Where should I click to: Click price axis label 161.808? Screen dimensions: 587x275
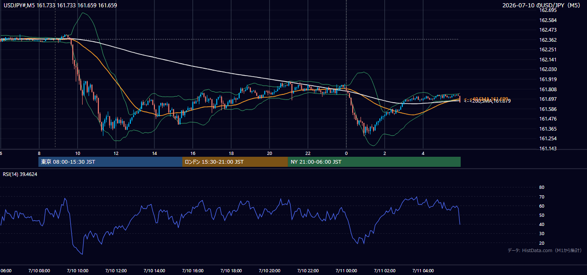tap(548, 89)
